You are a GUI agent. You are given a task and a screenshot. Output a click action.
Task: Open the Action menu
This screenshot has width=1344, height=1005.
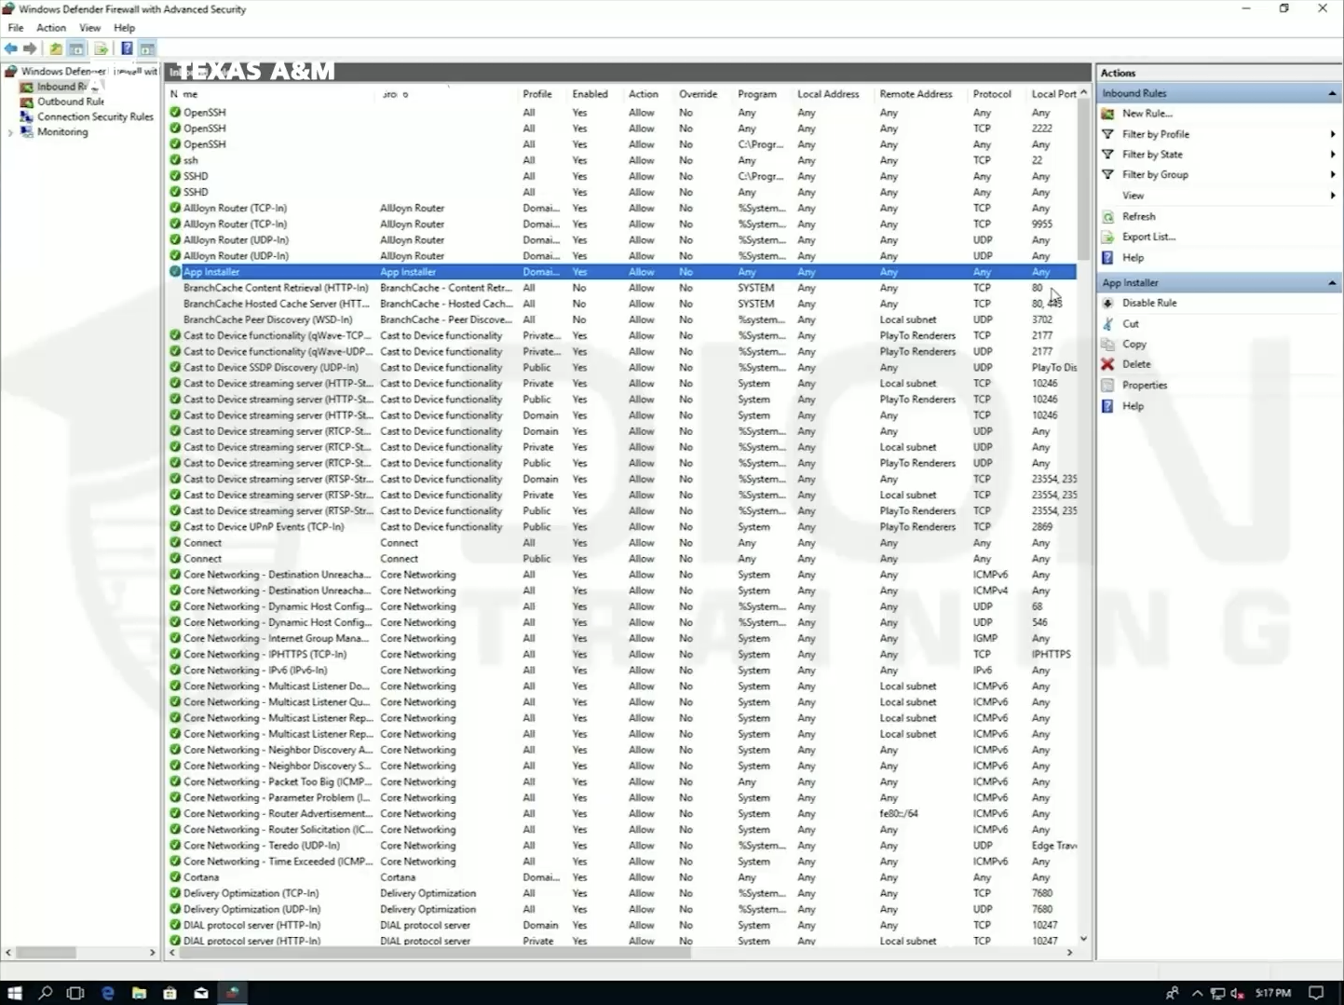pos(50,28)
